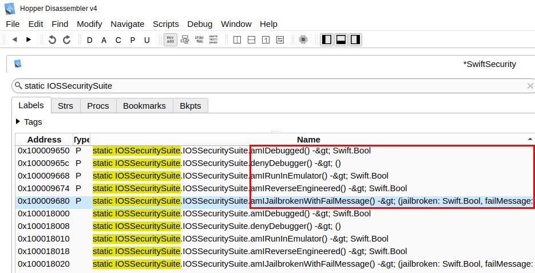Go back with the left arrow
The height and width of the screenshot is (273, 535).
pos(15,39)
